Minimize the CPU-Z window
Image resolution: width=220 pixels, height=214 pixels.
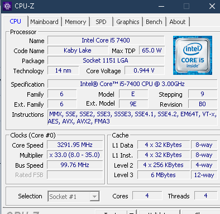click(x=161, y=6)
